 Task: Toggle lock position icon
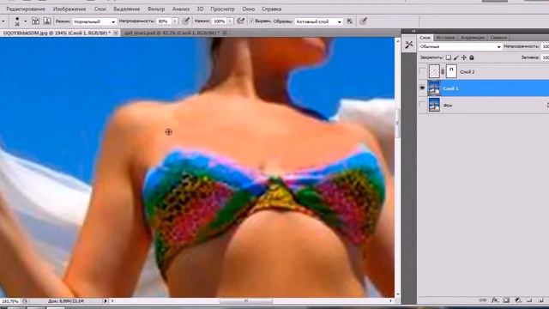coord(464,58)
